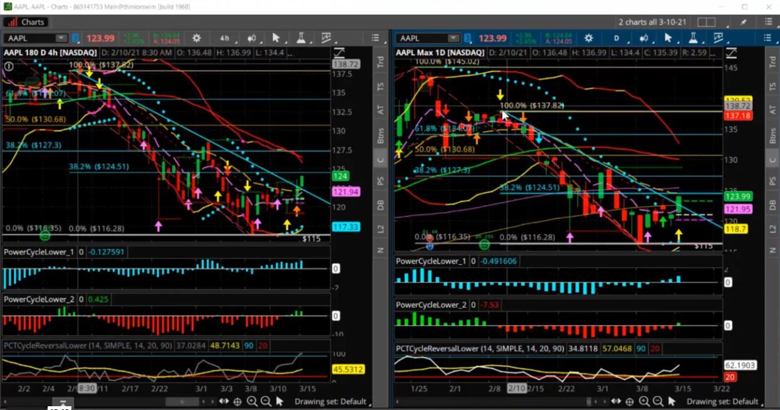Zoom out on the left chart
780x410 pixels.
[x=266, y=401]
